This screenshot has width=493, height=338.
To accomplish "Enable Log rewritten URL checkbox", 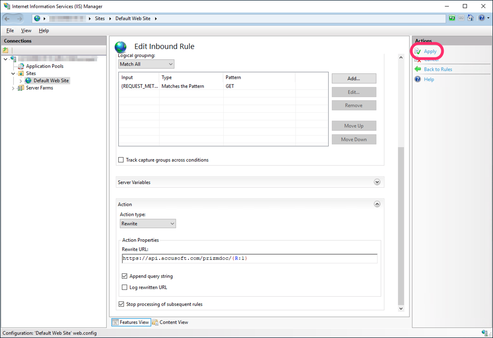I will 125,287.
